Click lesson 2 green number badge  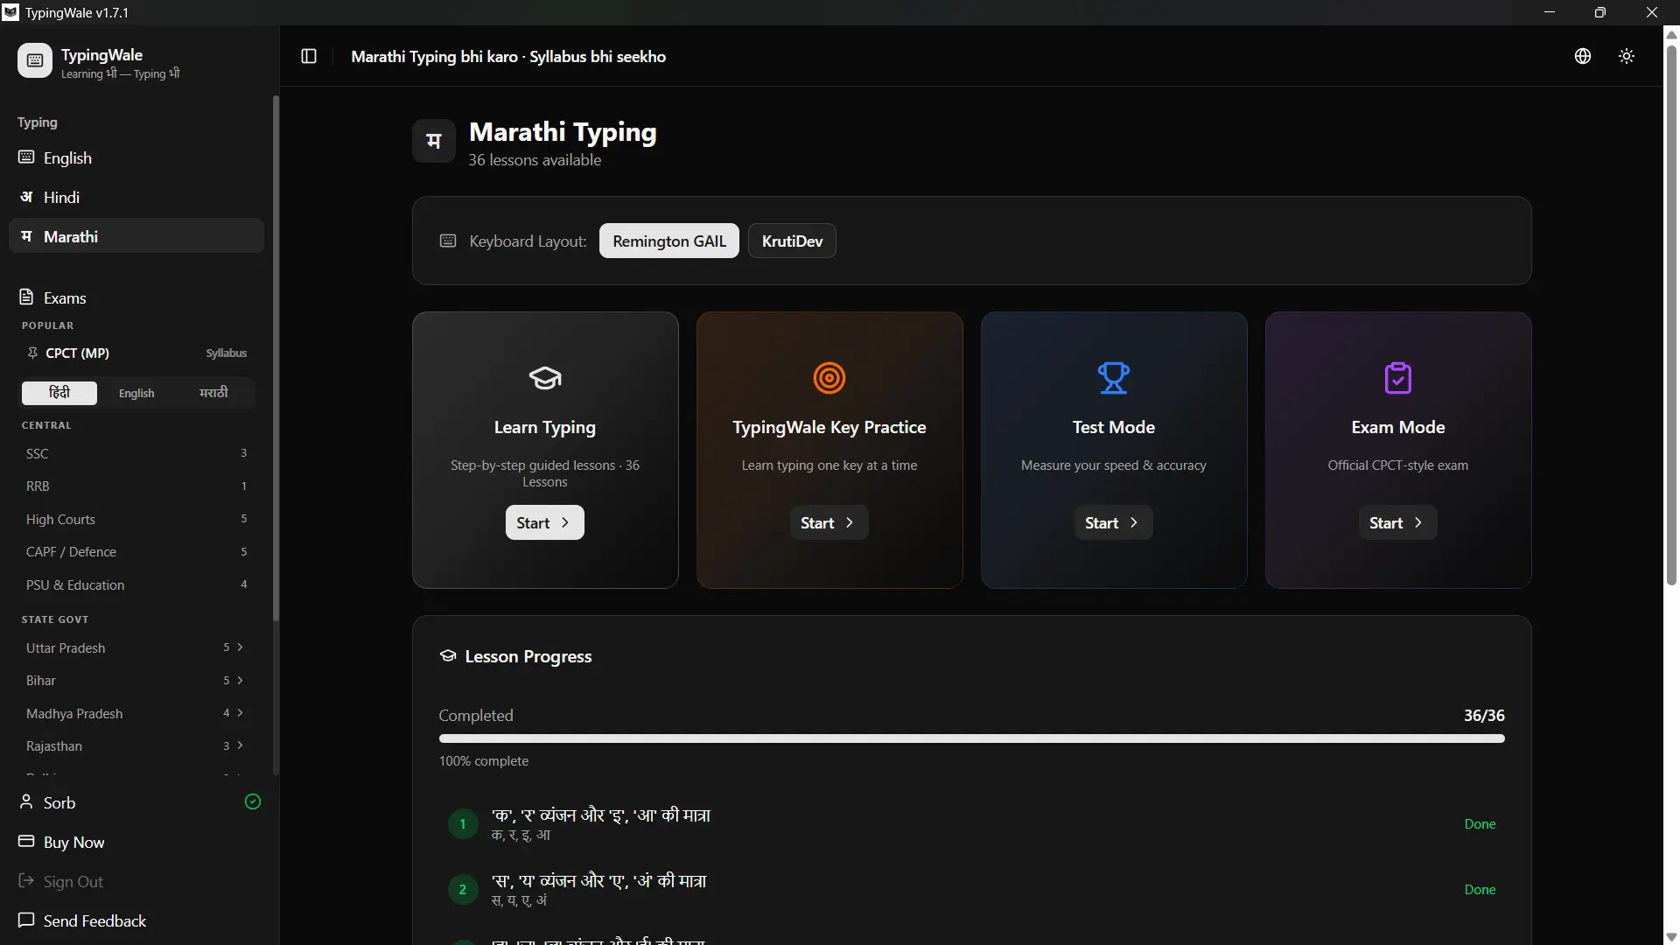463,889
